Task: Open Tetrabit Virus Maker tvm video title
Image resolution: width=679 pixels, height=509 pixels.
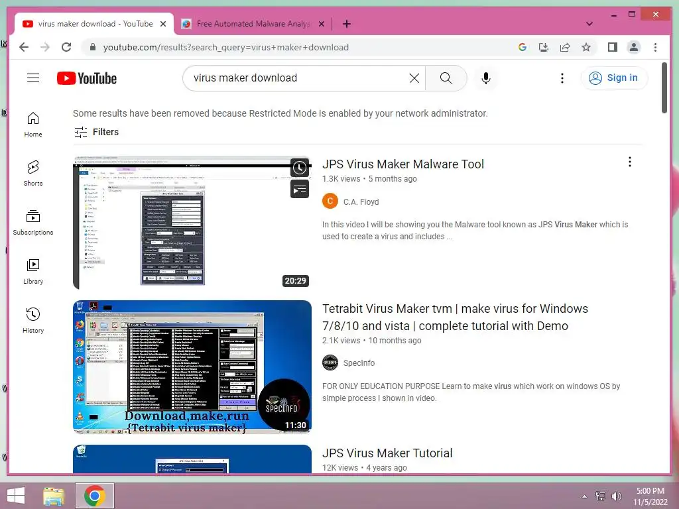Action: pyautogui.click(x=455, y=317)
